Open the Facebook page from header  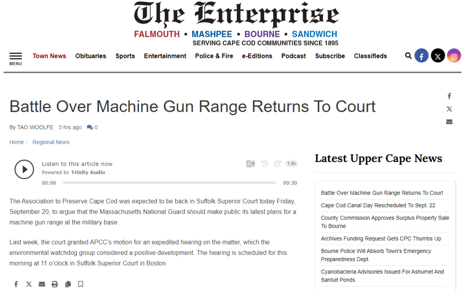coord(422,56)
